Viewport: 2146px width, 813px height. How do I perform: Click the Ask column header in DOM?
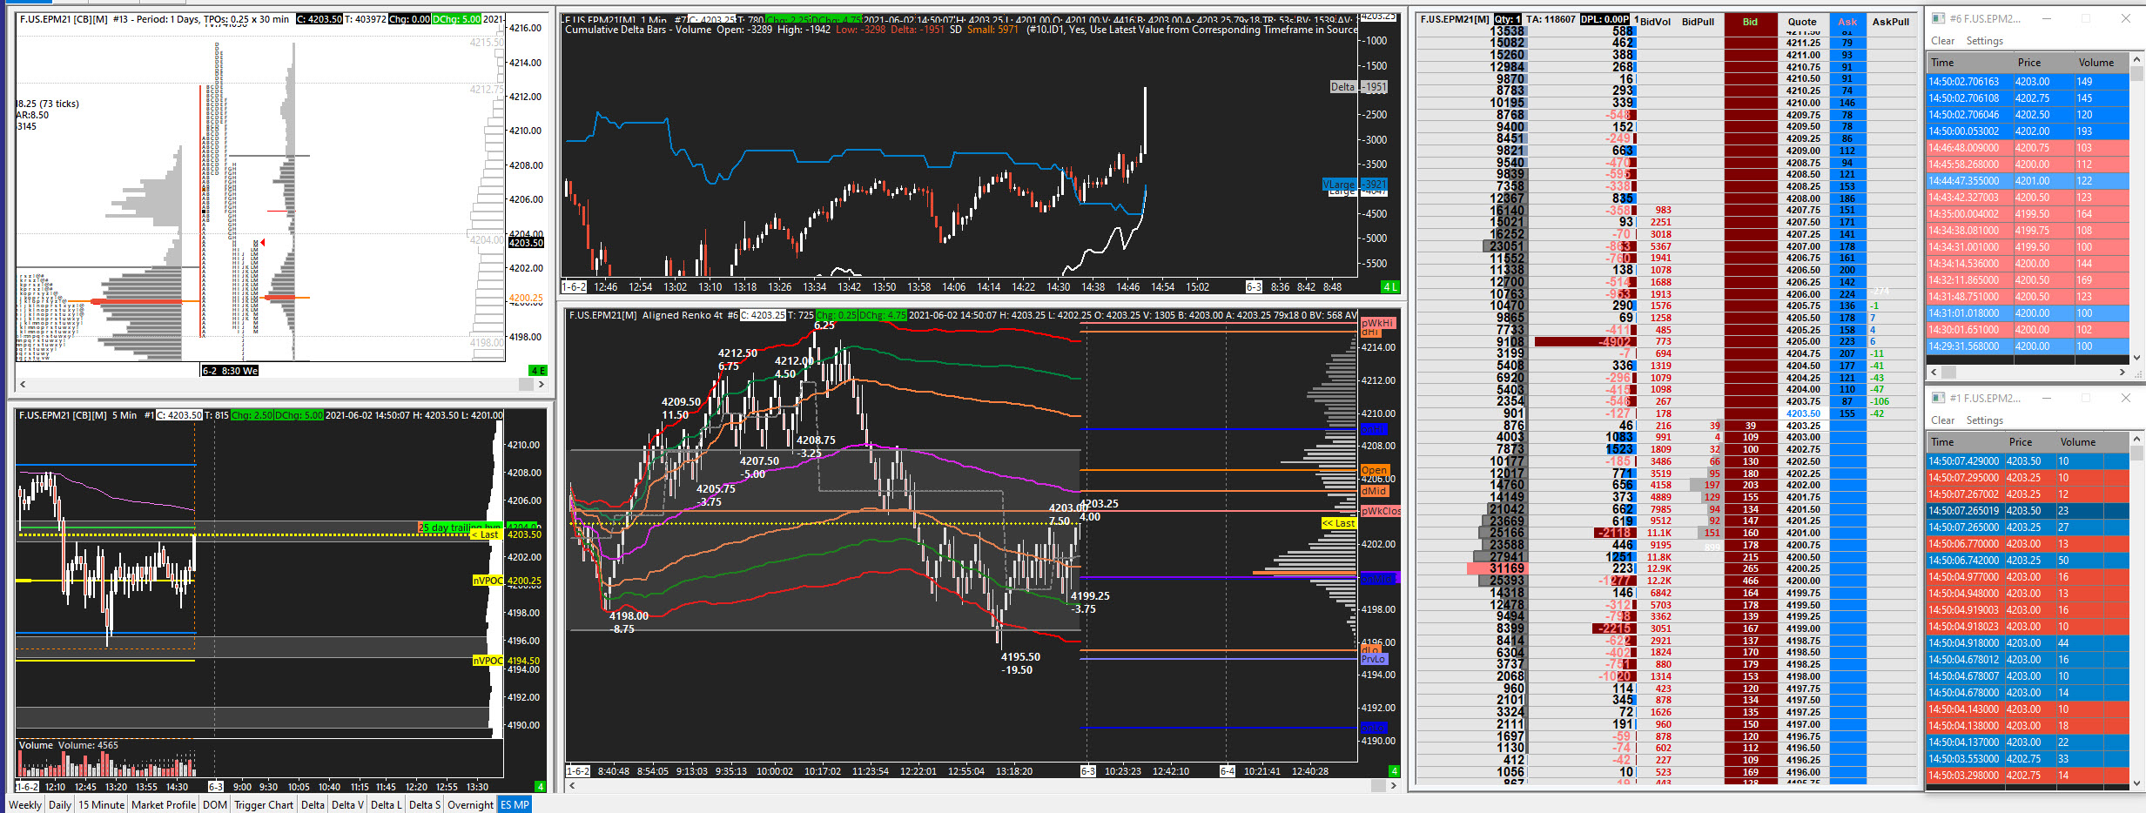1847,22
